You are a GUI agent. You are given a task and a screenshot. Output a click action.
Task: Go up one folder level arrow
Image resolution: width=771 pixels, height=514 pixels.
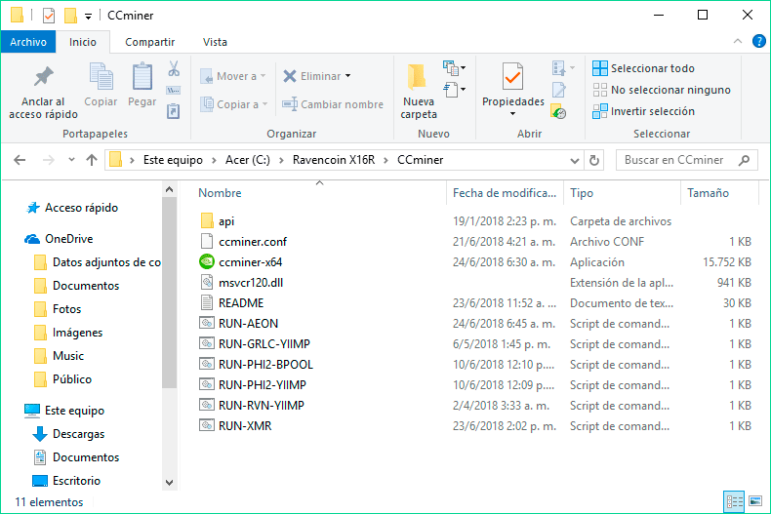(92, 160)
